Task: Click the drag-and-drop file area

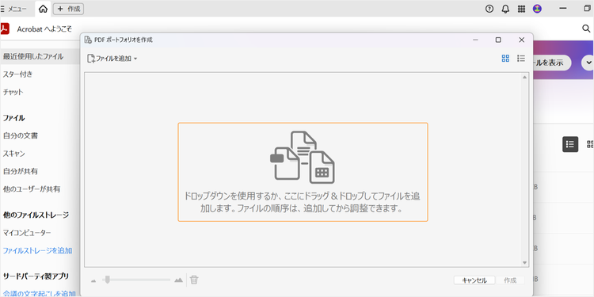Action: click(x=303, y=172)
